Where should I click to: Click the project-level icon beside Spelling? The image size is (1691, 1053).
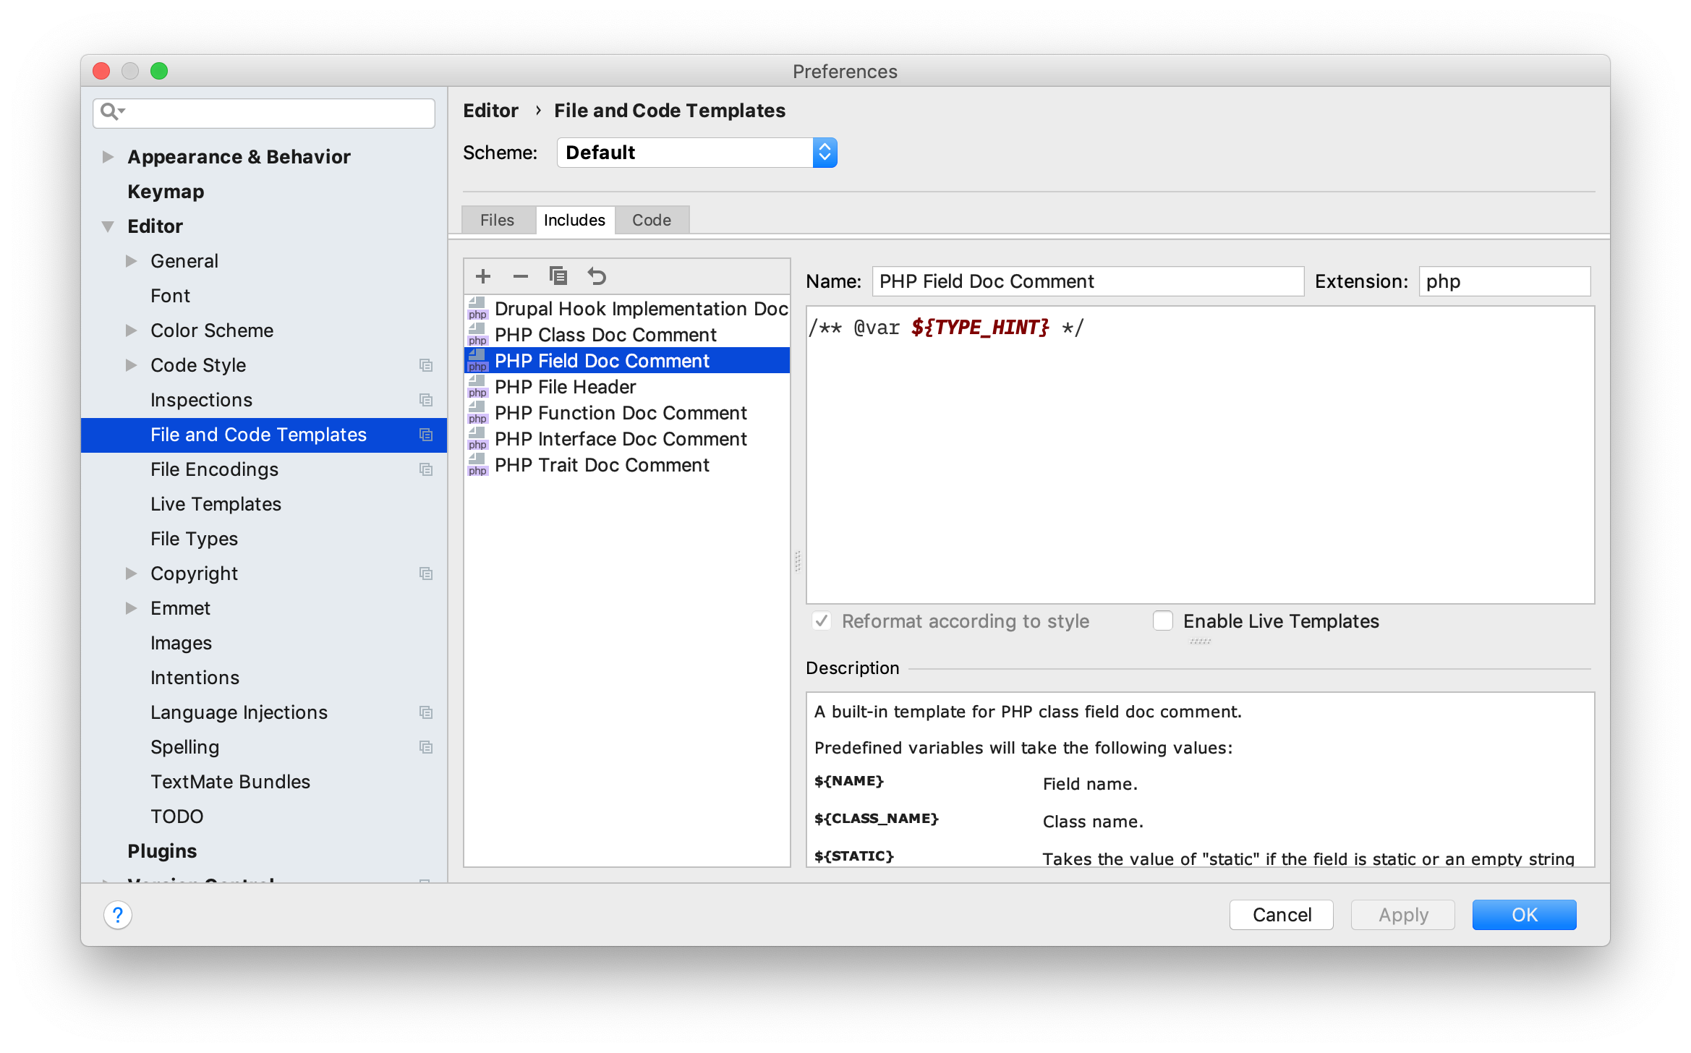[x=426, y=747]
